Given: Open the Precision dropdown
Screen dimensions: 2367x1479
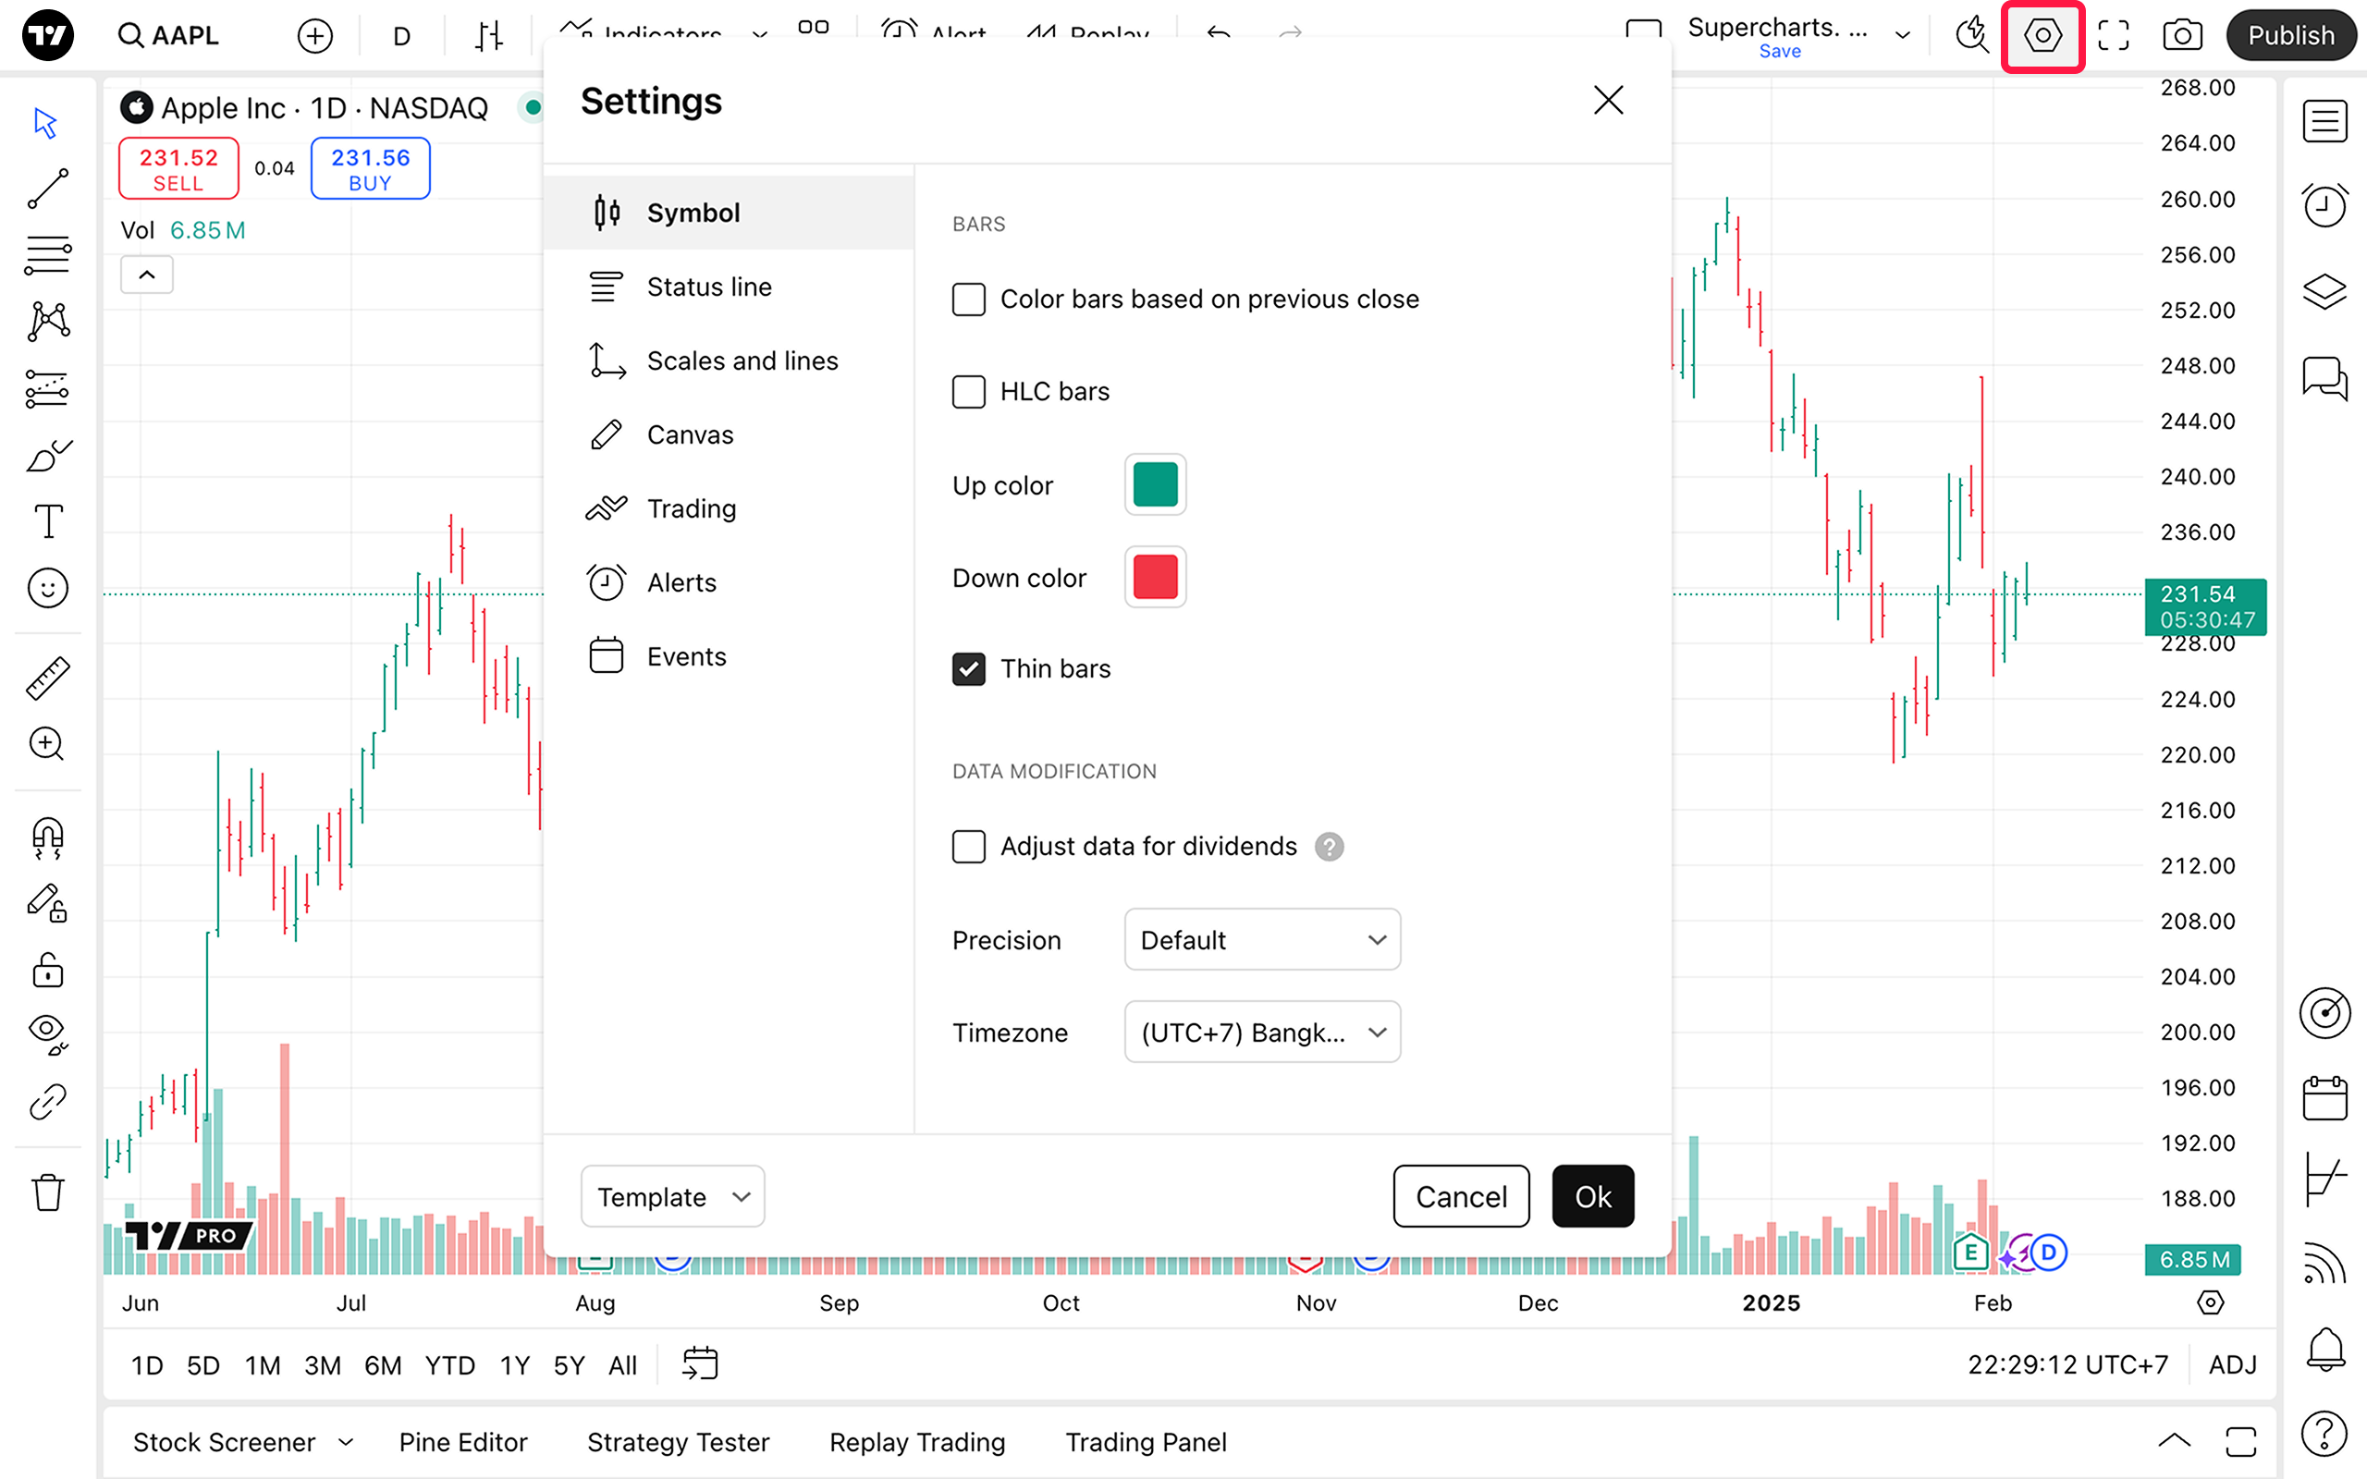Looking at the screenshot, I should [1262, 940].
